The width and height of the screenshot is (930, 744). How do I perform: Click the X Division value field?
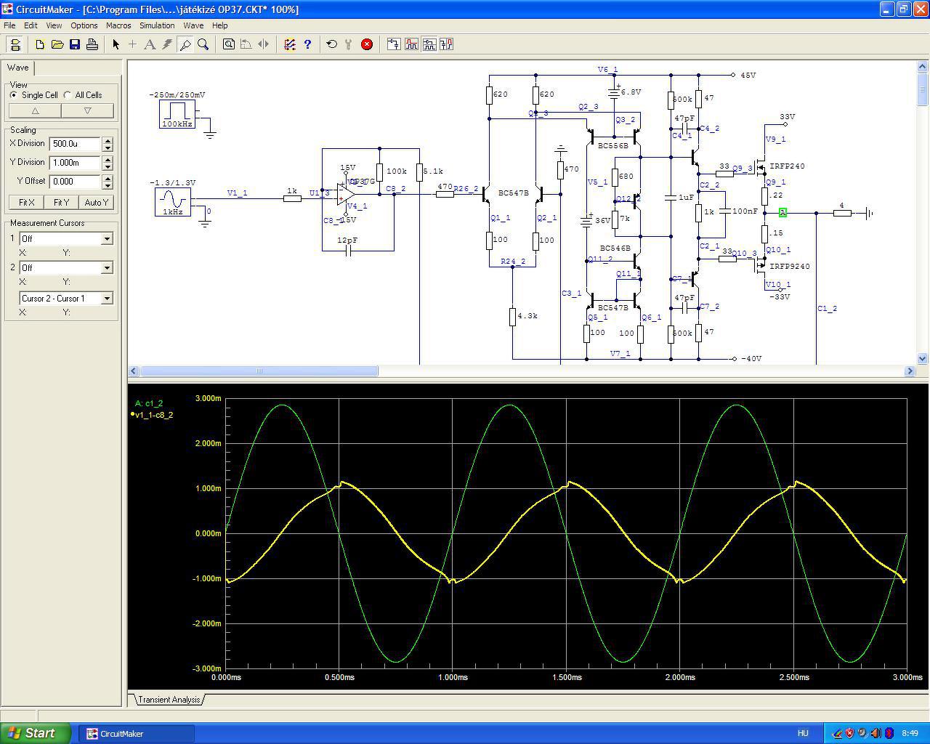75,144
